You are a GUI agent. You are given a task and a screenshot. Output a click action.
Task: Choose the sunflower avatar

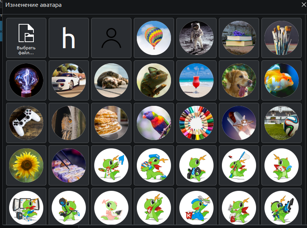coord(26,165)
